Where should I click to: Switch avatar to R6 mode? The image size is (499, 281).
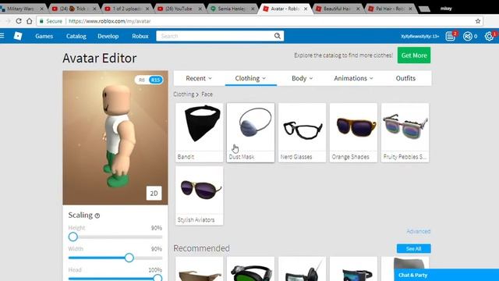[x=142, y=80]
